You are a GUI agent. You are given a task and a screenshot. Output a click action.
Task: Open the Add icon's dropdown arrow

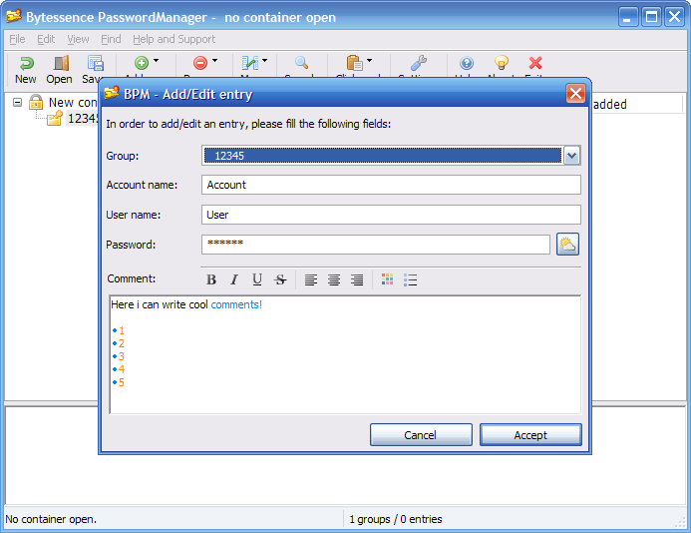pos(156,61)
